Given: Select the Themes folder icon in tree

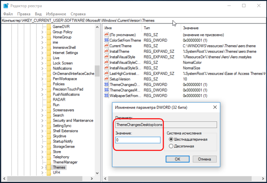Looking at the screenshot, I should point(49,167).
